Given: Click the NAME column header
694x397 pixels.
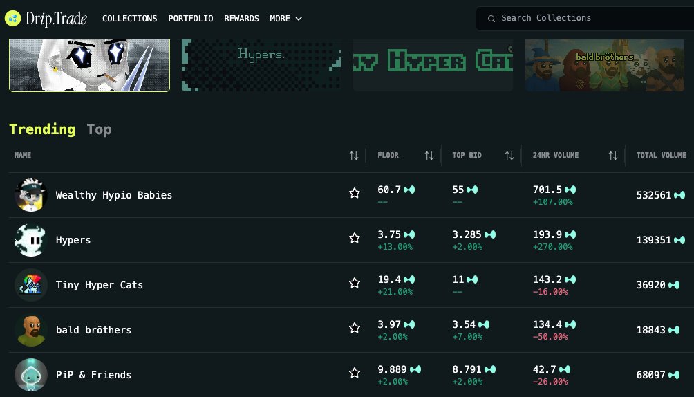Looking at the screenshot, I should point(23,155).
